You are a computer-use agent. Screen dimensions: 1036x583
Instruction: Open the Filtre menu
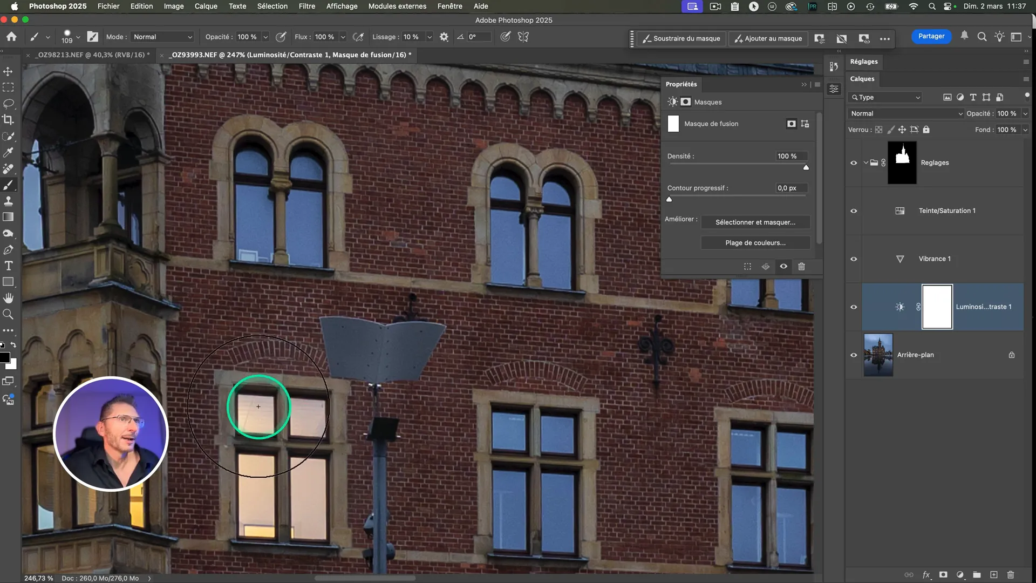click(x=306, y=6)
